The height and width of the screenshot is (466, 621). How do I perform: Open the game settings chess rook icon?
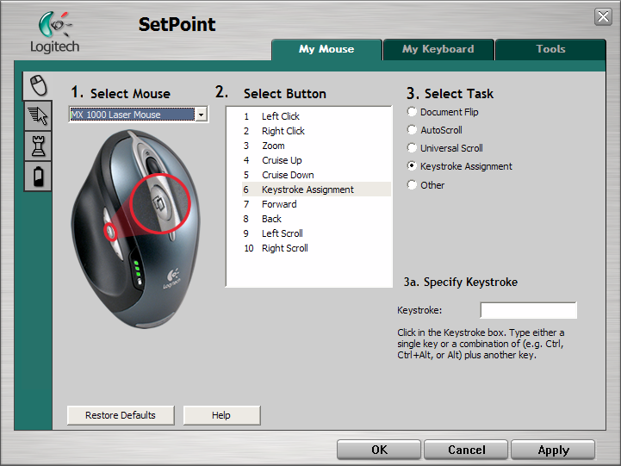(x=38, y=146)
